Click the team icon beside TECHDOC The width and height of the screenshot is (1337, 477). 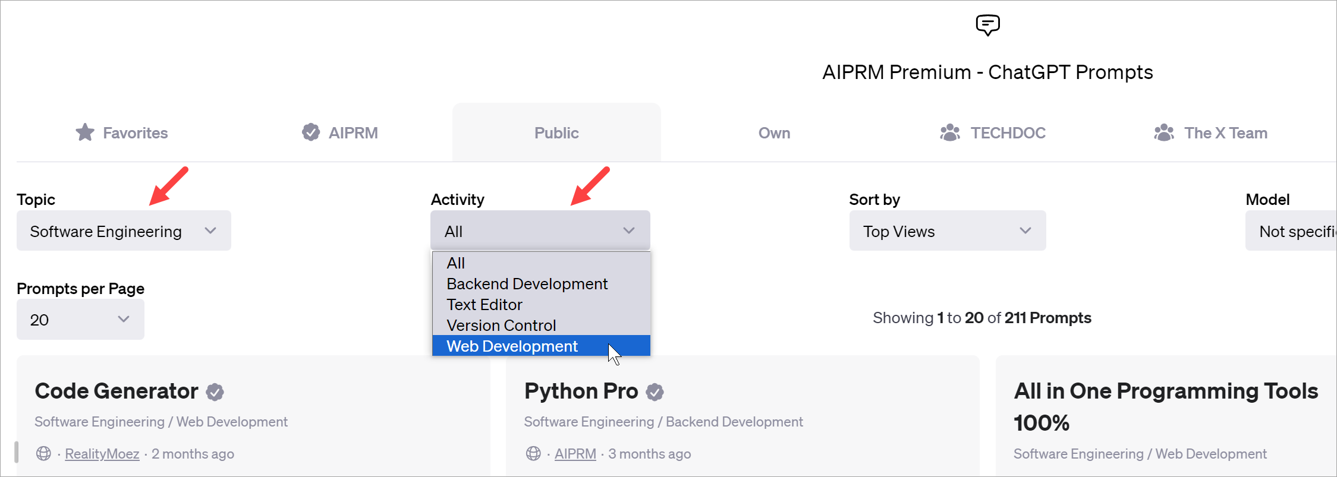[949, 132]
